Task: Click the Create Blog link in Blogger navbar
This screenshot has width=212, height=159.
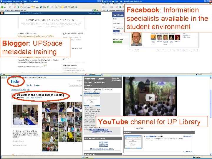Action: tap(92, 13)
